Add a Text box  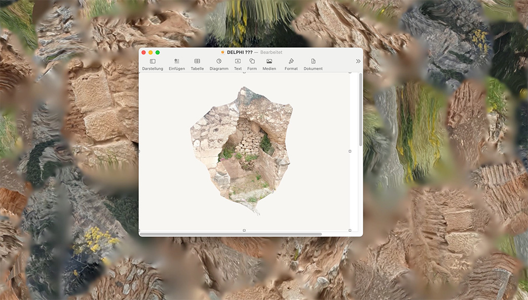click(x=238, y=64)
